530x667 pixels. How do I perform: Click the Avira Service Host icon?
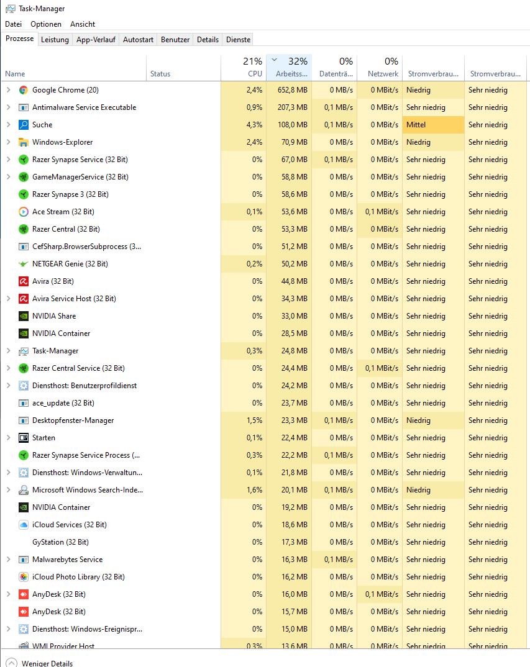click(x=24, y=299)
